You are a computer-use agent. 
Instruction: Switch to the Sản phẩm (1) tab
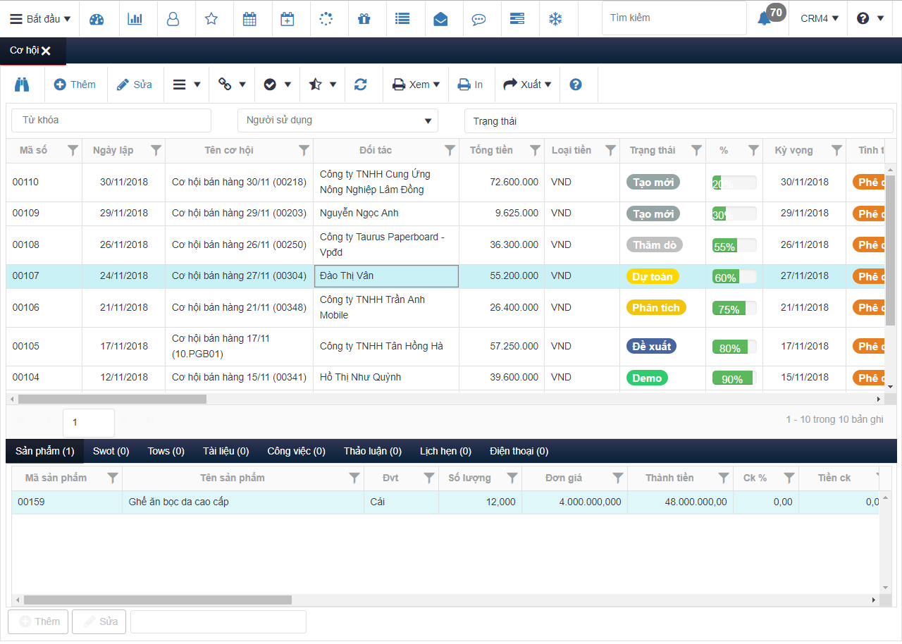click(45, 451)
